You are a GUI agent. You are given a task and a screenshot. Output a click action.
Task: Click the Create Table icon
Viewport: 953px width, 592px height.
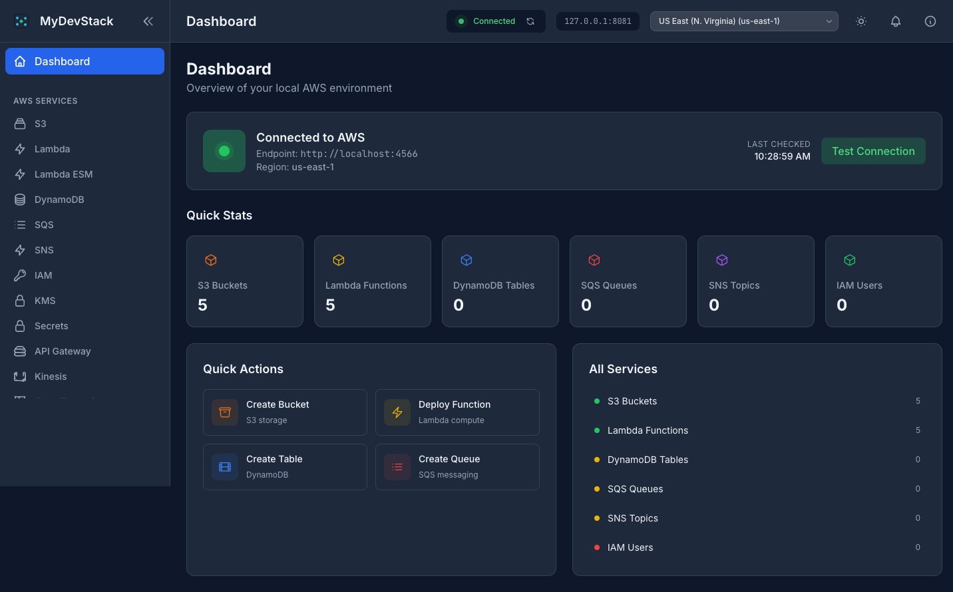pos(225,467)
